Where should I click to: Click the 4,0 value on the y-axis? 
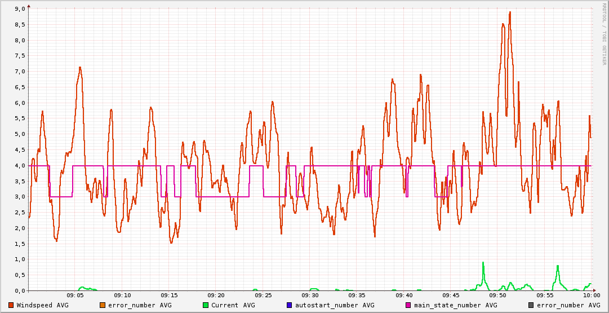(19, 166)
